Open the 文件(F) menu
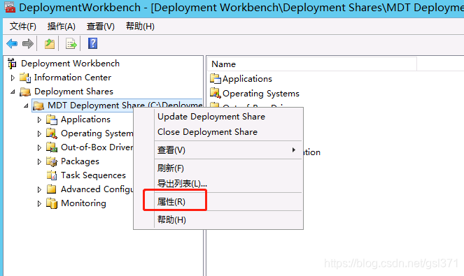Screen dimensions: 464x276 [x=23, y=27]
